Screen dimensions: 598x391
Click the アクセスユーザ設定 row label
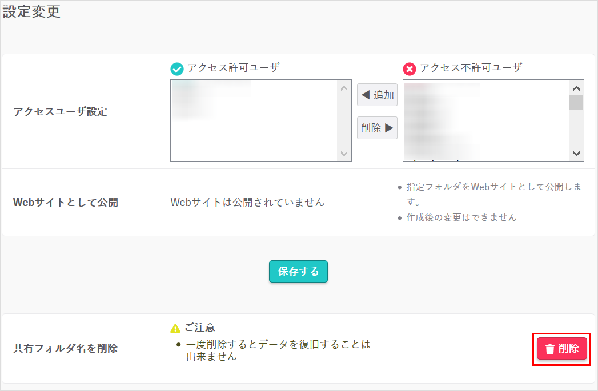(60, 112)
